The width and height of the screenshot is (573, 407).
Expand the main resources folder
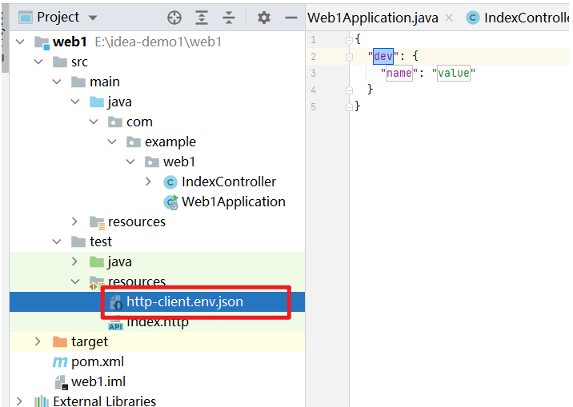(x=74, y=222)
